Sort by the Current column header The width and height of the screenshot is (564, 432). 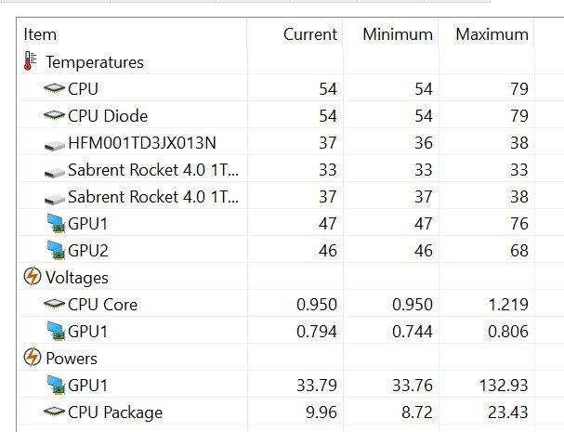tap(309, 34)
